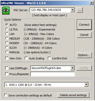Click the green UltraVNC eye logo
95x101 pixels.
(6, 10)
